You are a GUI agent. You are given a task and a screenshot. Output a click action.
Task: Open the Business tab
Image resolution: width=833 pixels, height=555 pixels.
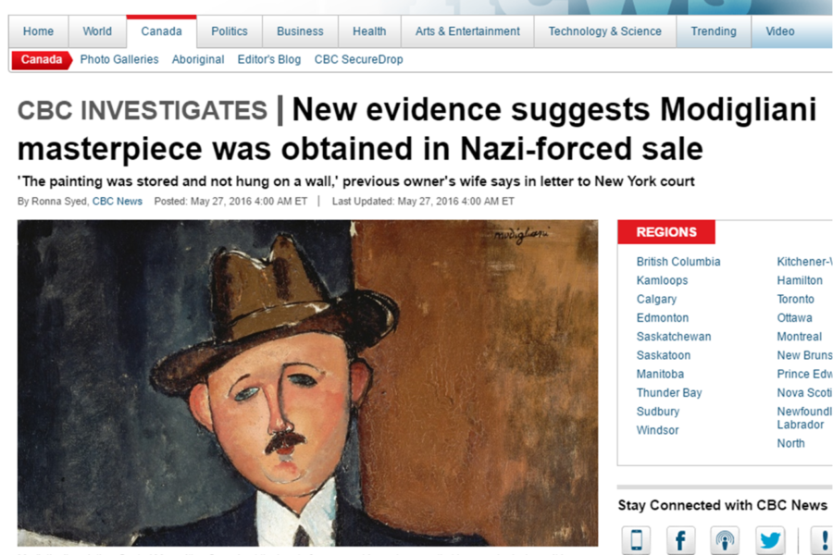pos(300,31)
